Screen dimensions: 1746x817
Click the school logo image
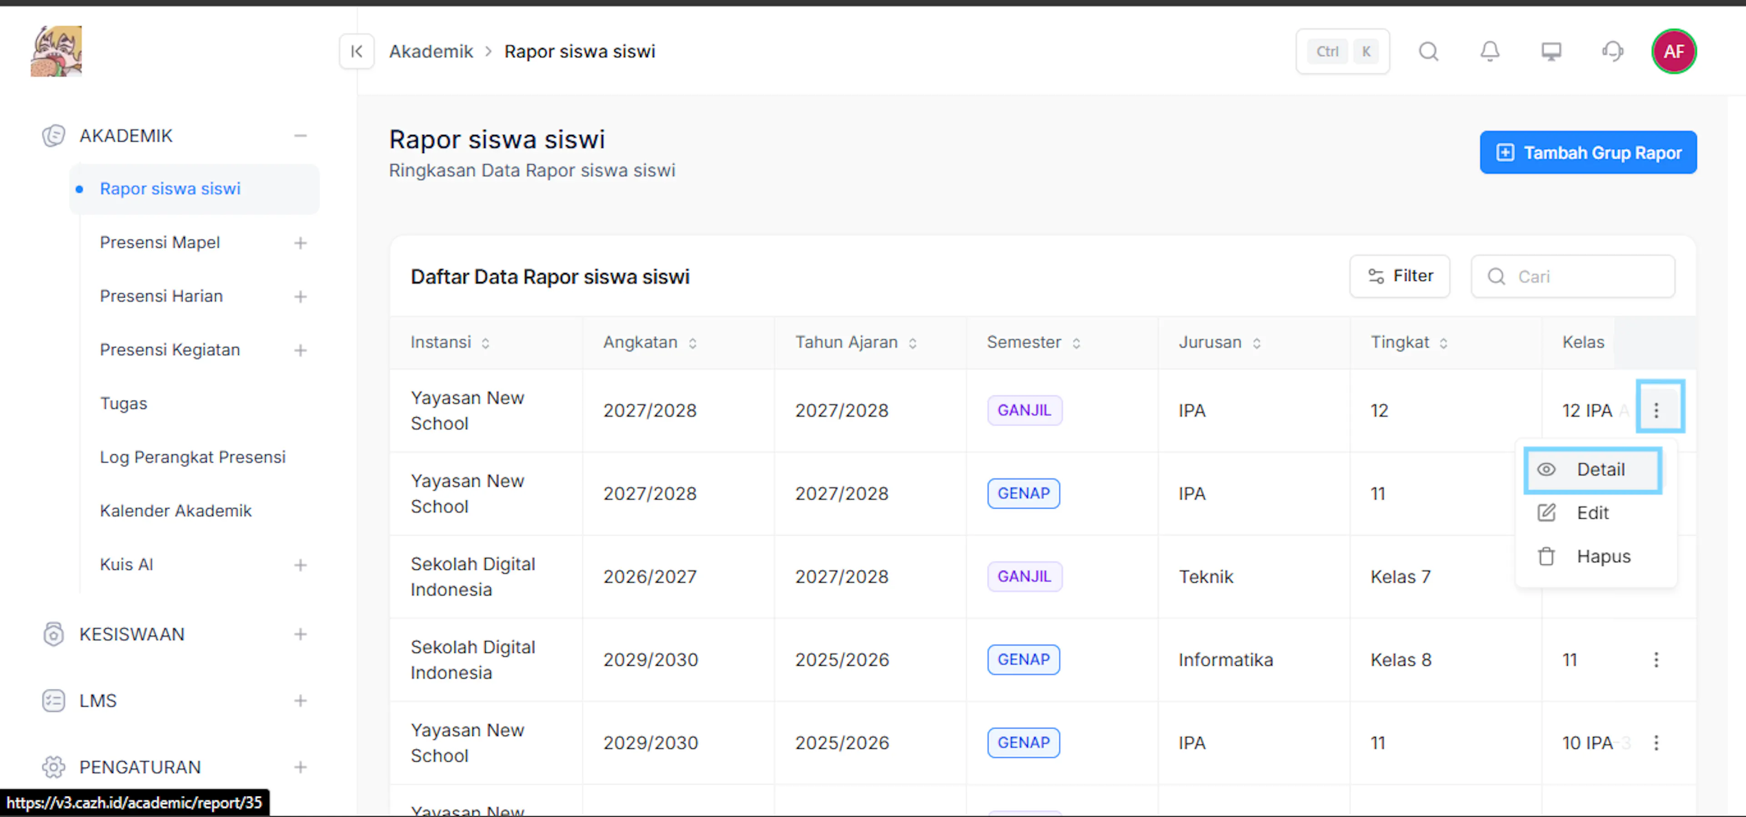point(56,51)
